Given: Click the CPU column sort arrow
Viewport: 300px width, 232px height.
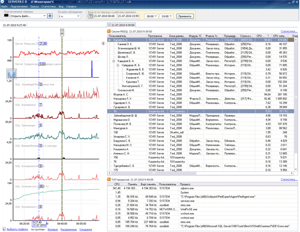Looking at the screenshot, I should pos(268,36).
